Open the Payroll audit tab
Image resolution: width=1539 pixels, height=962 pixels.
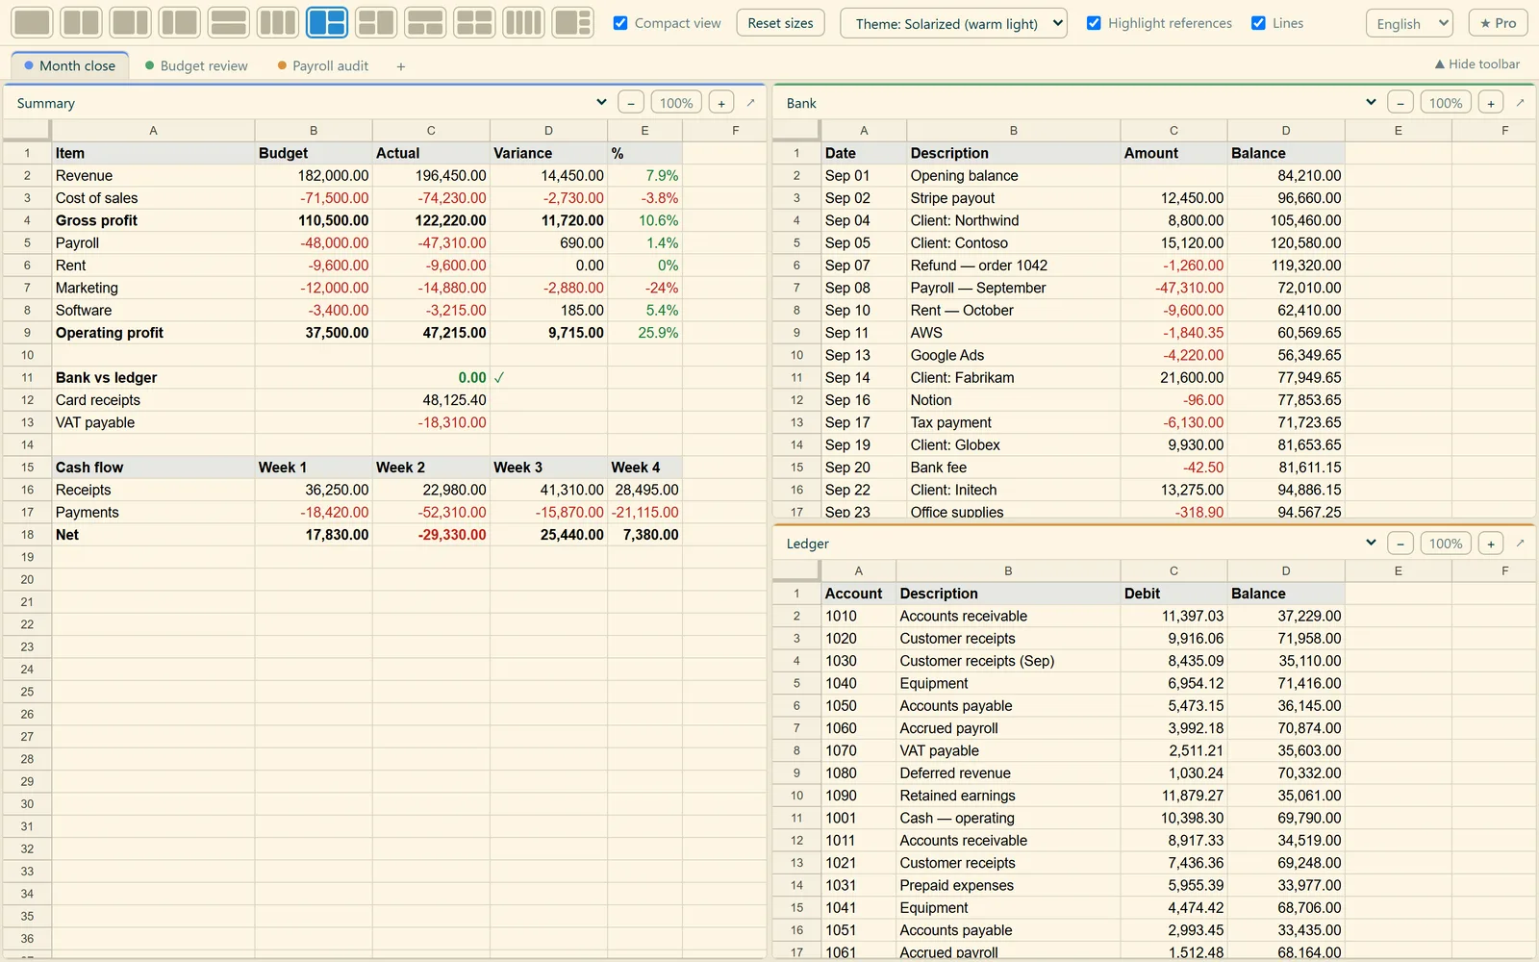point(323,65)
